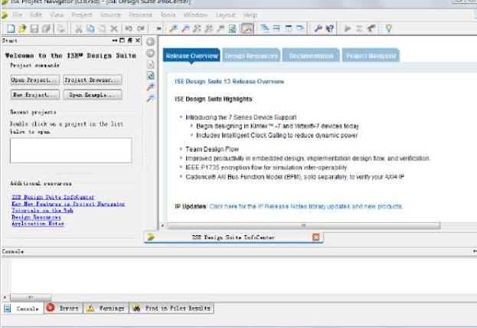Image resolution: width=477 pixels, height=328 pixels.
Task: Click the wrench settings icon
Action: [x=318, y=28]
